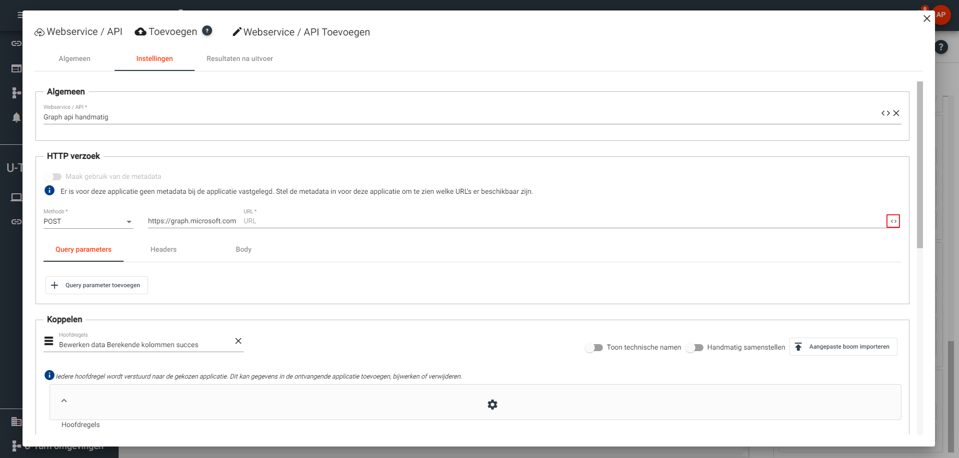
Task: Collapse the Hoofdregels panel chevron
Action: pos(64,401)
